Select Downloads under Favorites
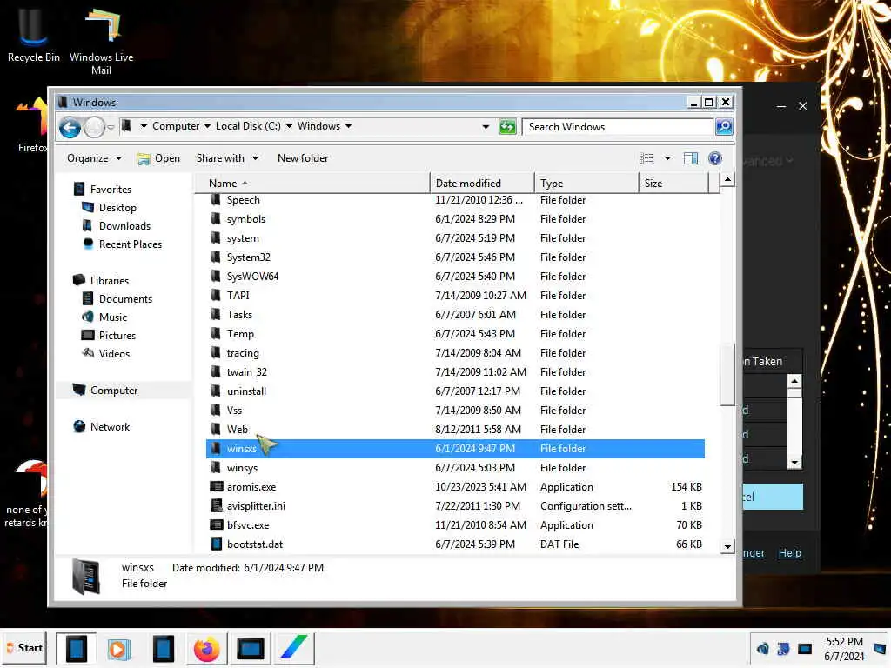This screenshot has width=891, height=668. click(x=124, y=226)
